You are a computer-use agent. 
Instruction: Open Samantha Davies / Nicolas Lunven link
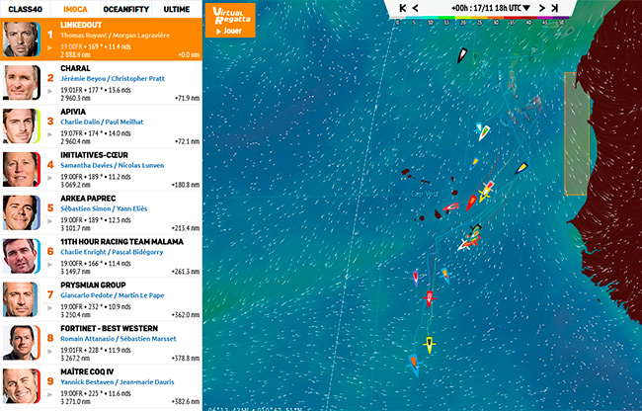pyautogui.click(x=113, y=165)
